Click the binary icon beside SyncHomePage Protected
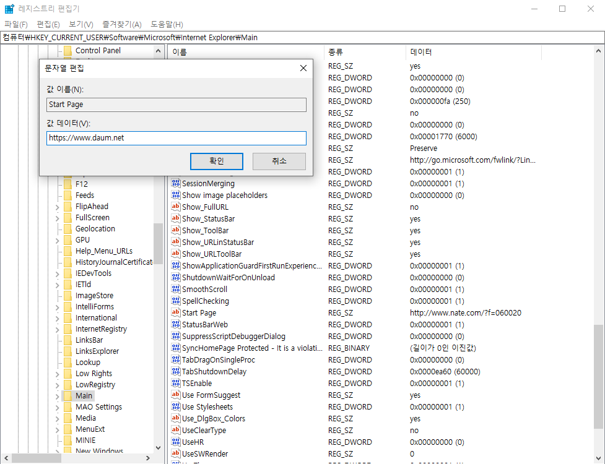 pyautogui.click(x=176, y=348)
